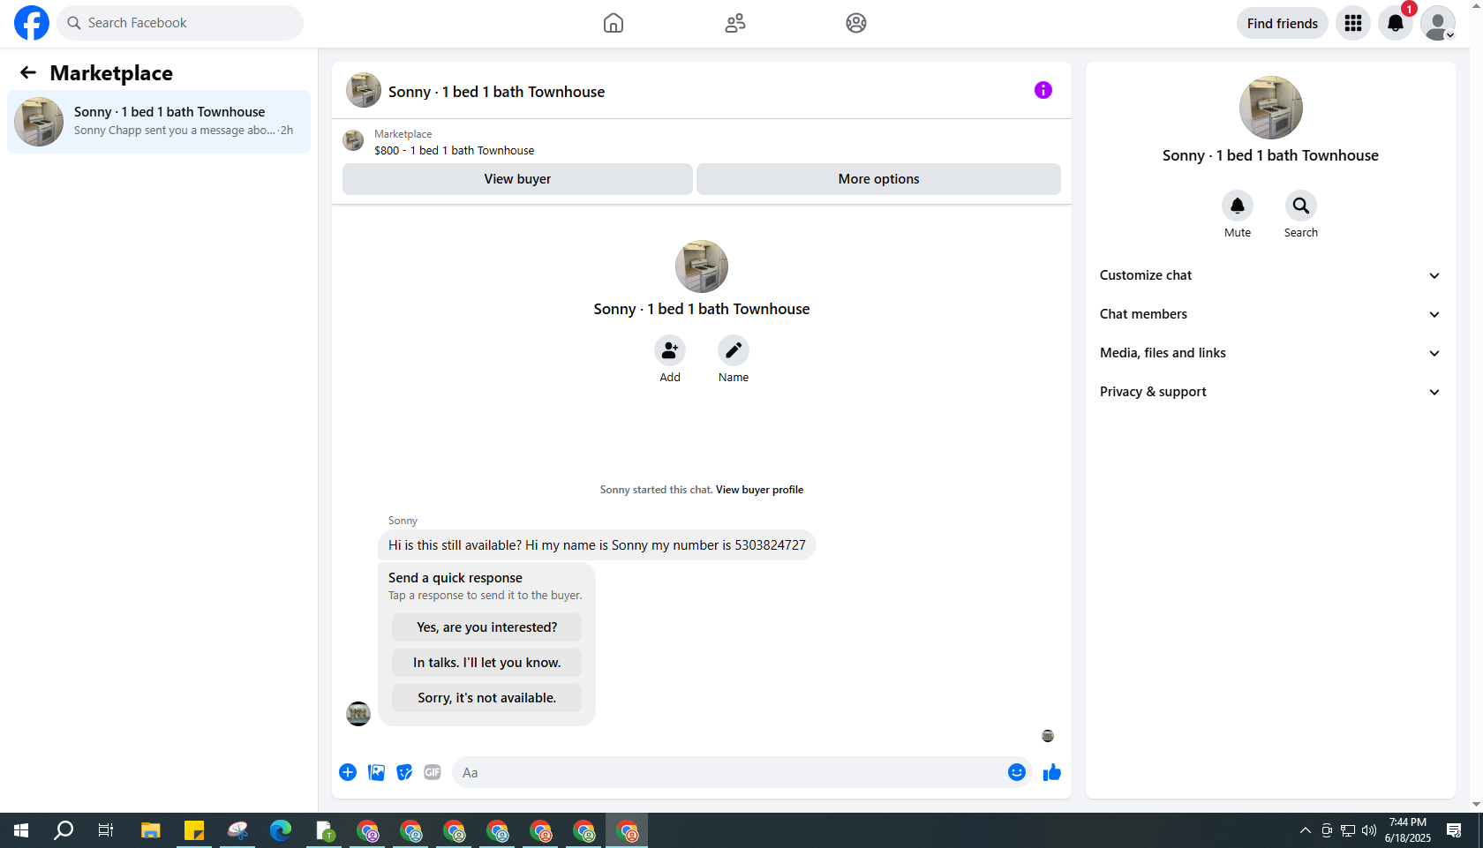Select the Sonny Chapp conversation in the list
This screenshot has height=848, width=1483.
159,122
